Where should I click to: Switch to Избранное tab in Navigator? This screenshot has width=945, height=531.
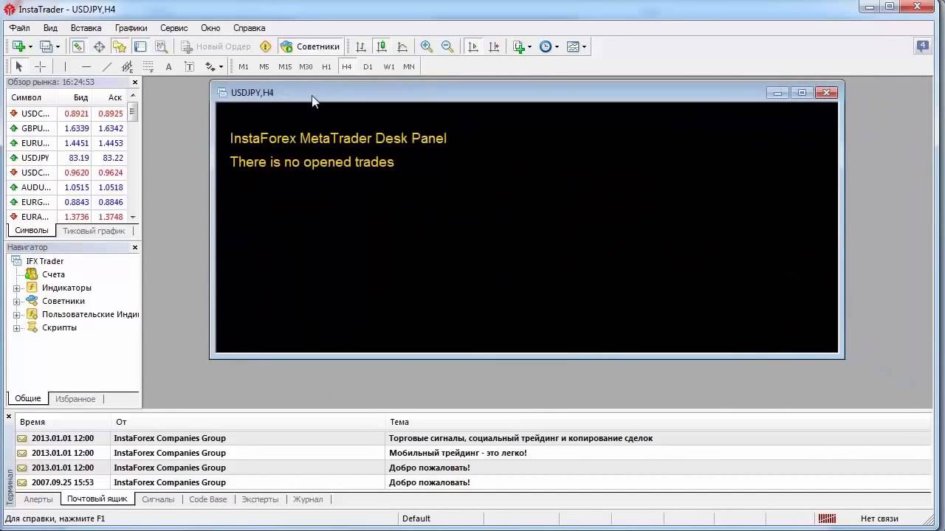75,398
